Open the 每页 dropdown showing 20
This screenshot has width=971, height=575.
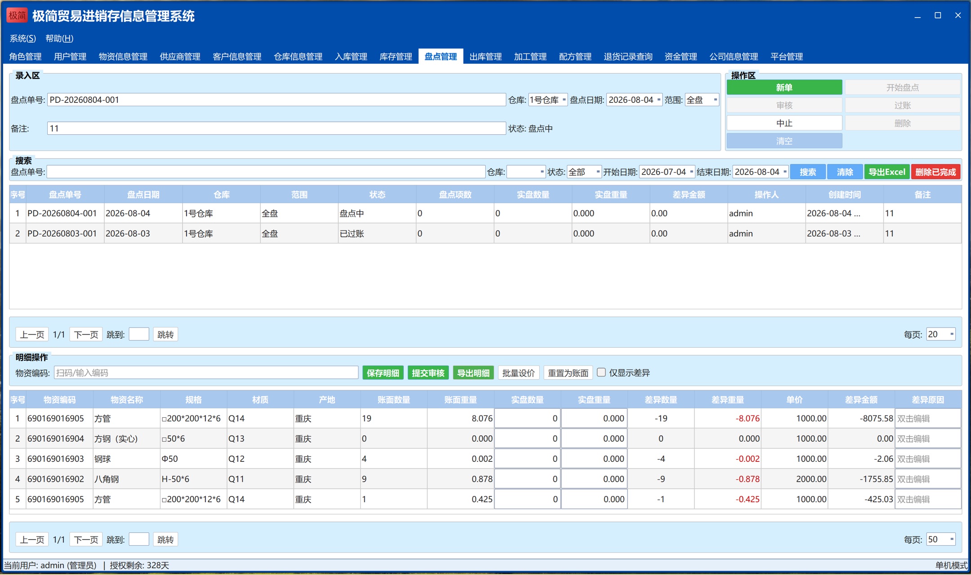click(x=941, y=334)
